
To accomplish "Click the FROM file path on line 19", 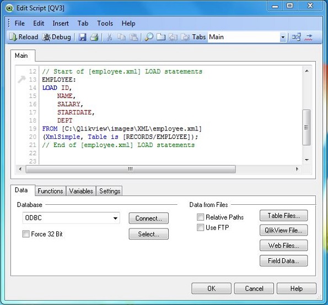I will click(x=132, y=128).
